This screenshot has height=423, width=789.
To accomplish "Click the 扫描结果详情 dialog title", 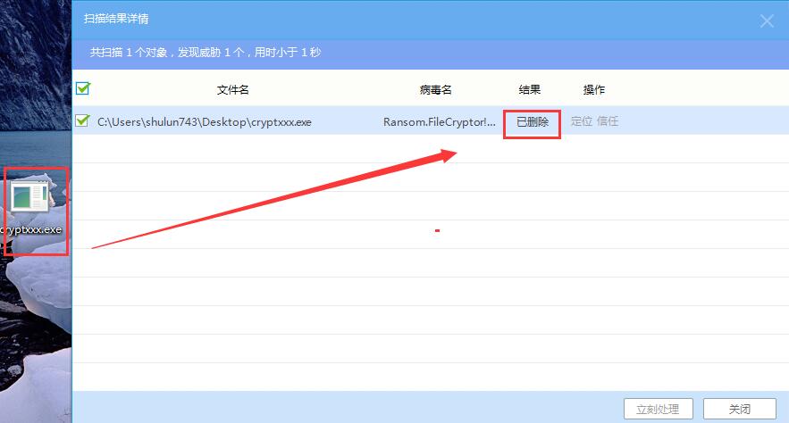I will tap(116, 19).
